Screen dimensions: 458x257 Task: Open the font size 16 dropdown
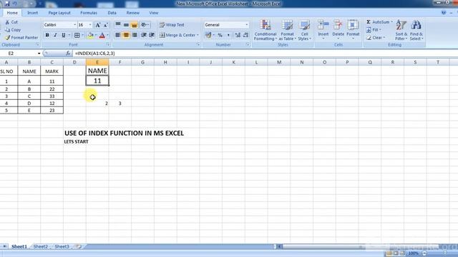90,25
